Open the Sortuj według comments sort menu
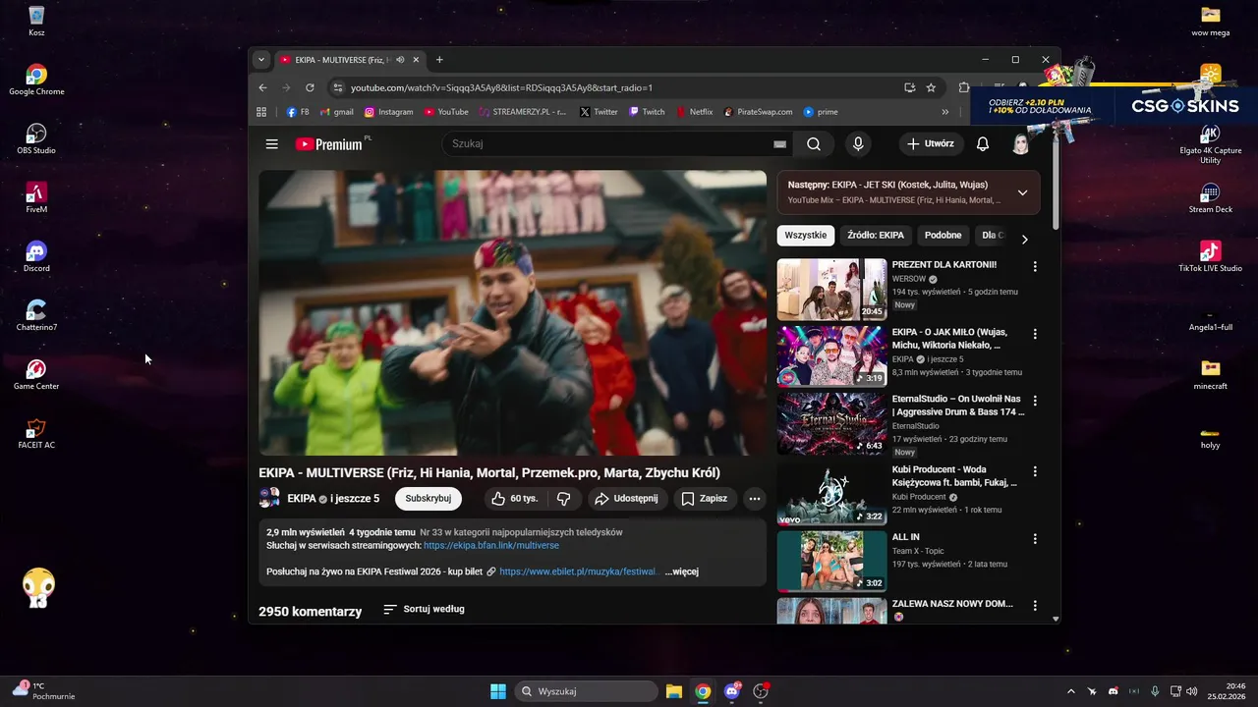The image size is (1258, 707). click(x=424, y=610)
